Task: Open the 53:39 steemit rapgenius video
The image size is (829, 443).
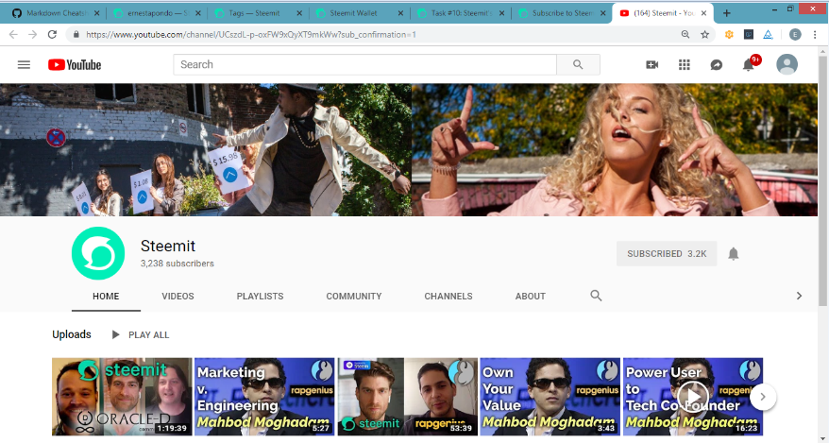Action: (x=408, y=397)
